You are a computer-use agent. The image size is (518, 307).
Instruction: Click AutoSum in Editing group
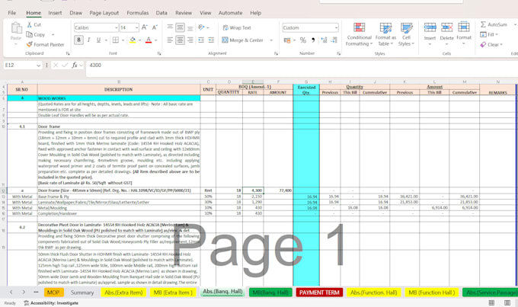click(494, 24)
